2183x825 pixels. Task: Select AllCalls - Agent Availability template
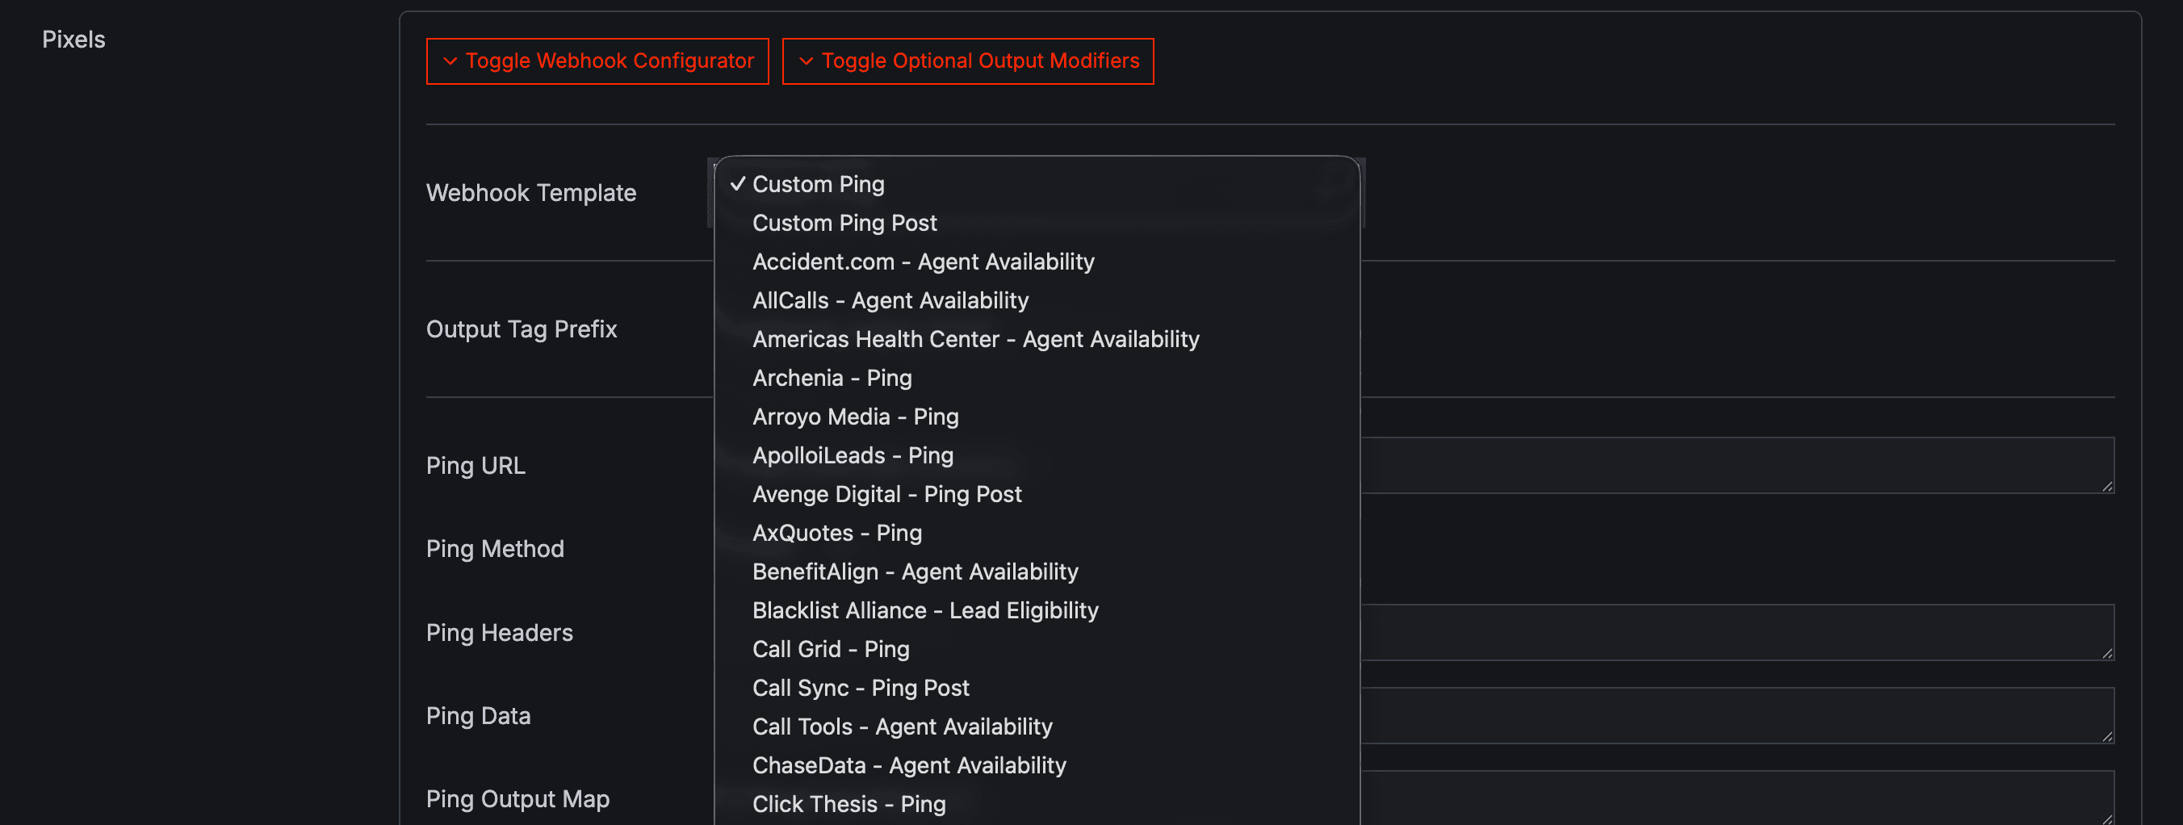point(890,299)
